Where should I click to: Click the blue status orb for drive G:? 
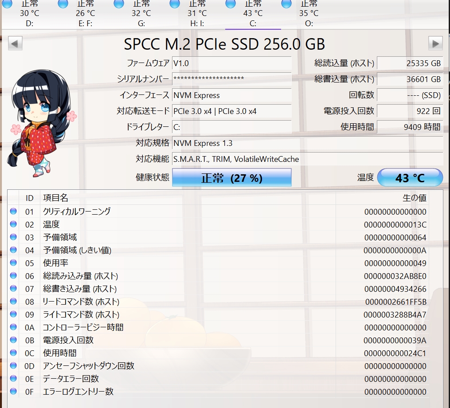coord(118,4)
